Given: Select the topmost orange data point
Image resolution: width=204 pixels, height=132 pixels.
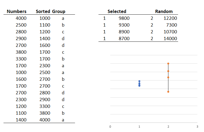Looking at the screenshot, I should [x=168, y=63].
